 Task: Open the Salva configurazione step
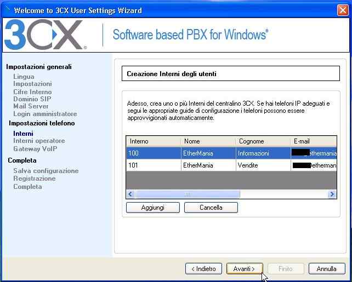46,171
